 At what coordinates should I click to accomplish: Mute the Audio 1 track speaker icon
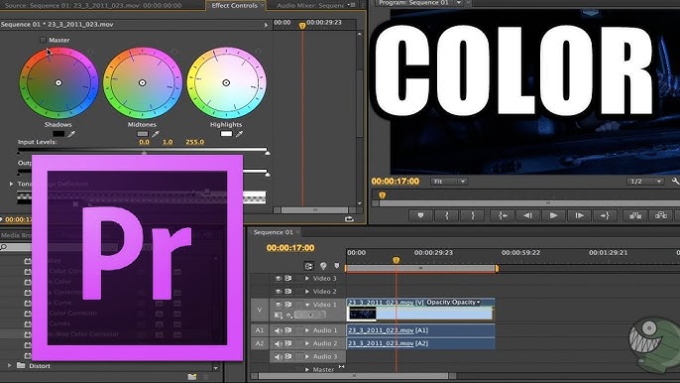pyautogui.click(x=279, y=330)
